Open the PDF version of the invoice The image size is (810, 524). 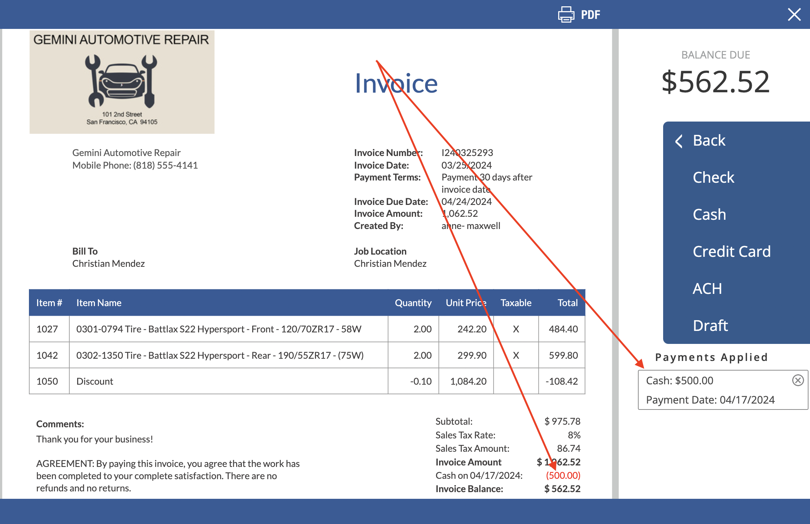coord(590,14)
